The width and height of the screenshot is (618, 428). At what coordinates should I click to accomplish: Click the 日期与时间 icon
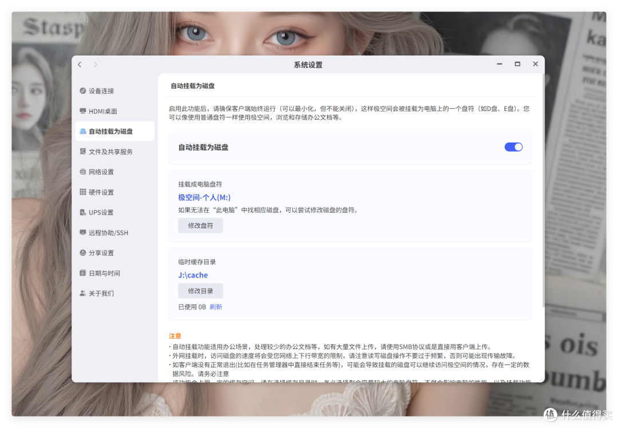tap(83, 273)
